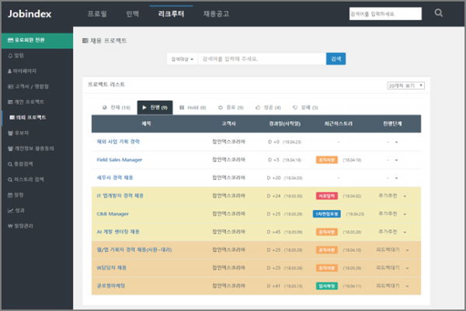Expand 피드백대기 dropdown for 글로벌마케팅 row
This screenshot has height=311, width=466.
405,286
